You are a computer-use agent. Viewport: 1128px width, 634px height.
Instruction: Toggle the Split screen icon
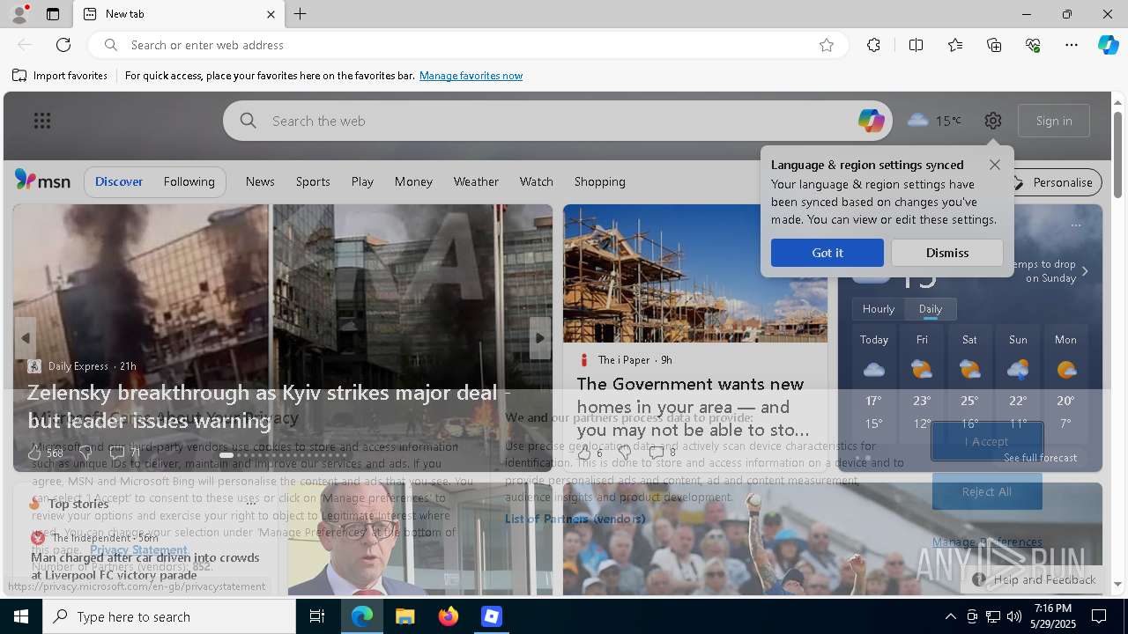[x=916, y=45]
